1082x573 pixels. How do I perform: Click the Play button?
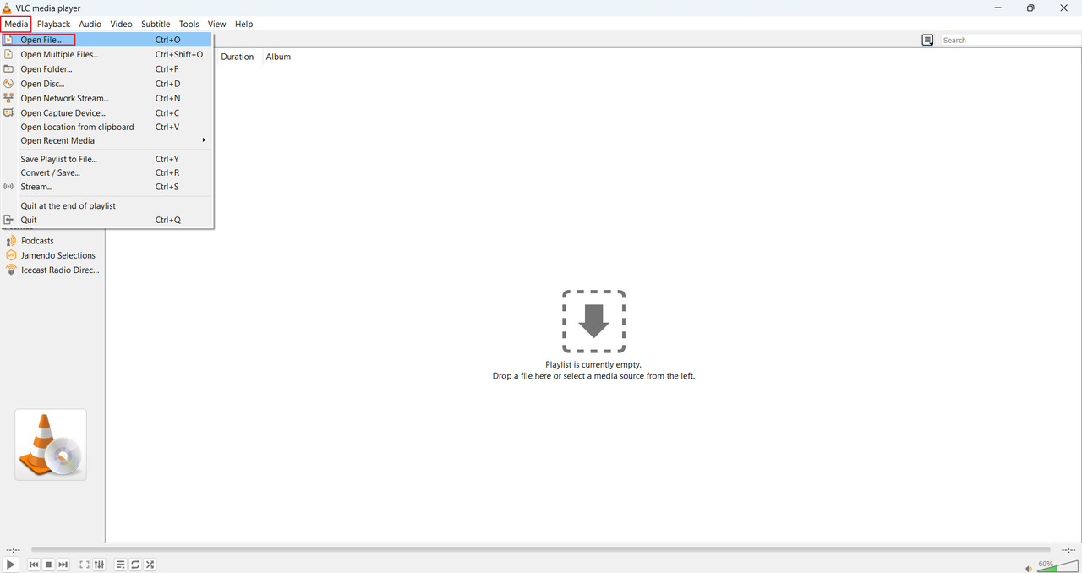coord(10,565)
